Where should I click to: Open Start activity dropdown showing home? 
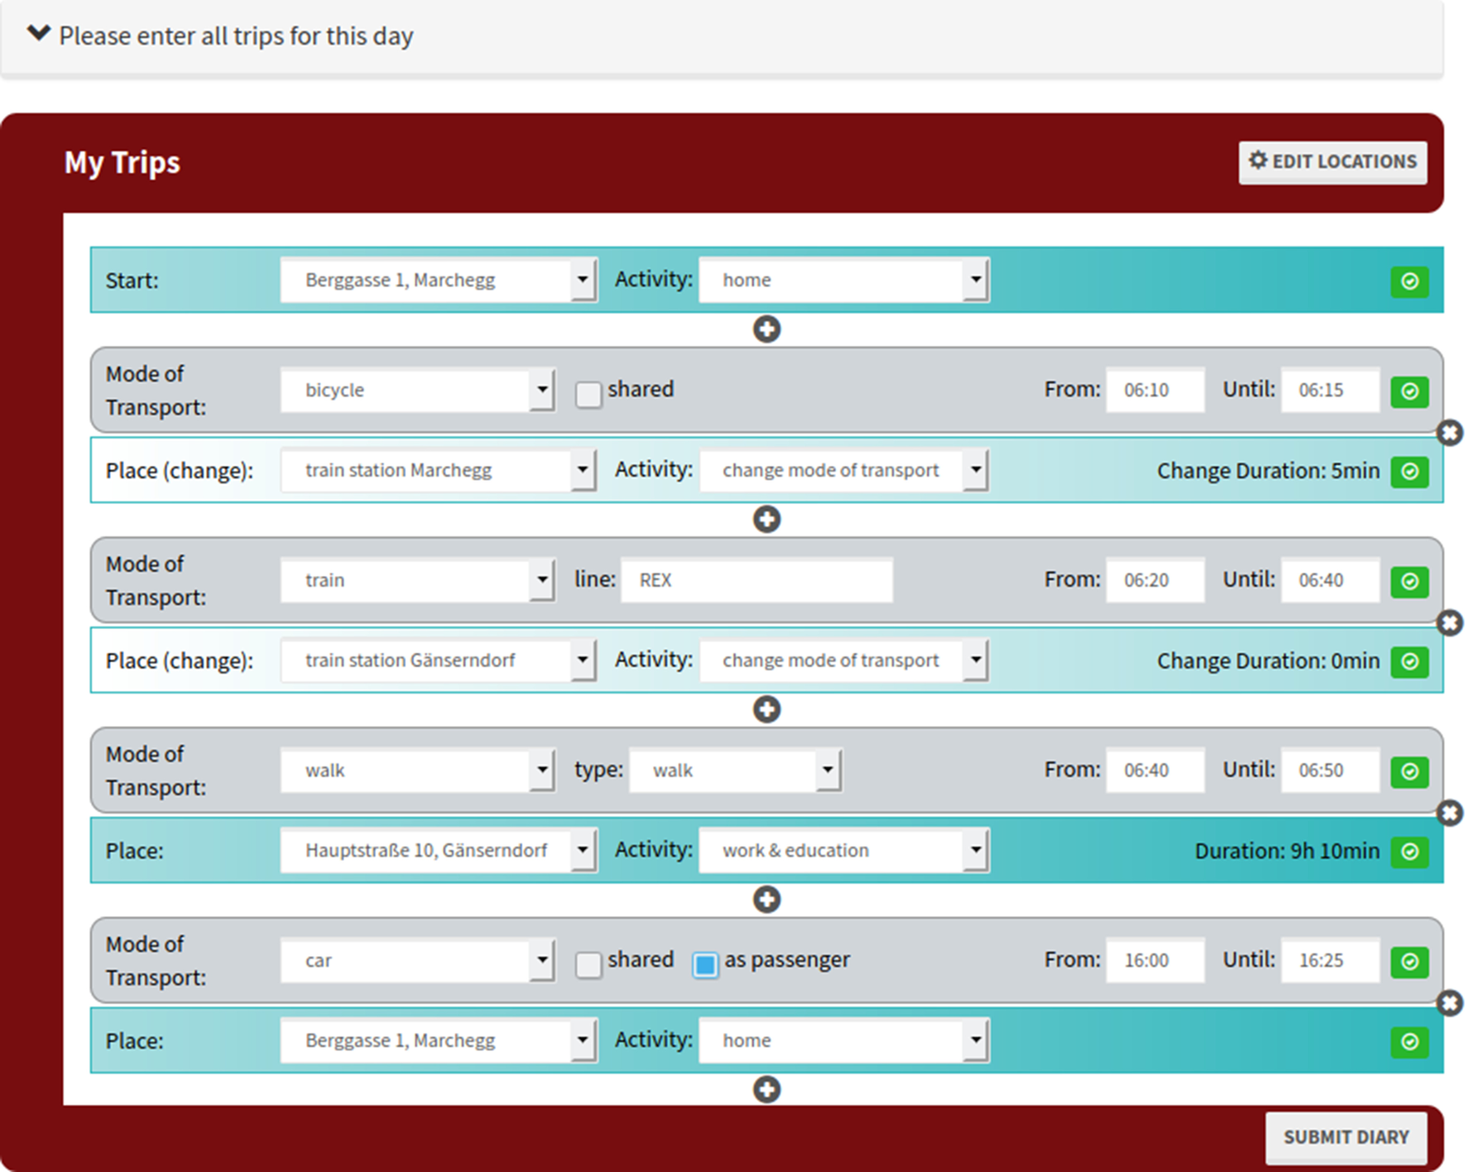844,281
